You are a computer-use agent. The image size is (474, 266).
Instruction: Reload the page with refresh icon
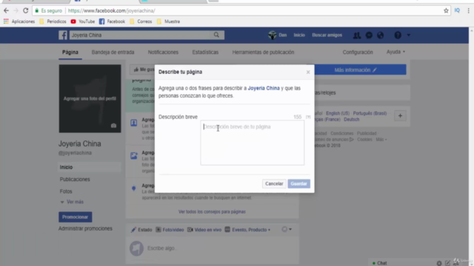coord(26,10)
